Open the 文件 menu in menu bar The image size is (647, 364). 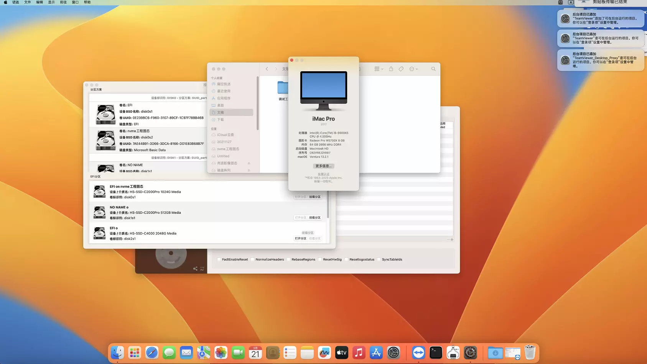point(28,2)
